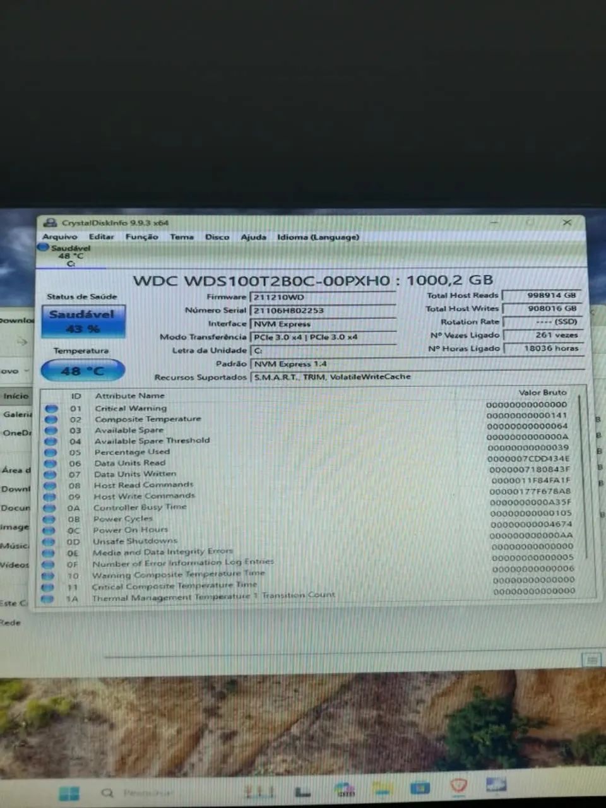This screenshot has height=808, width=606.
Task: Open the Idioma (Language) menu
Action: pyautogui.click(x=318, y=237)
